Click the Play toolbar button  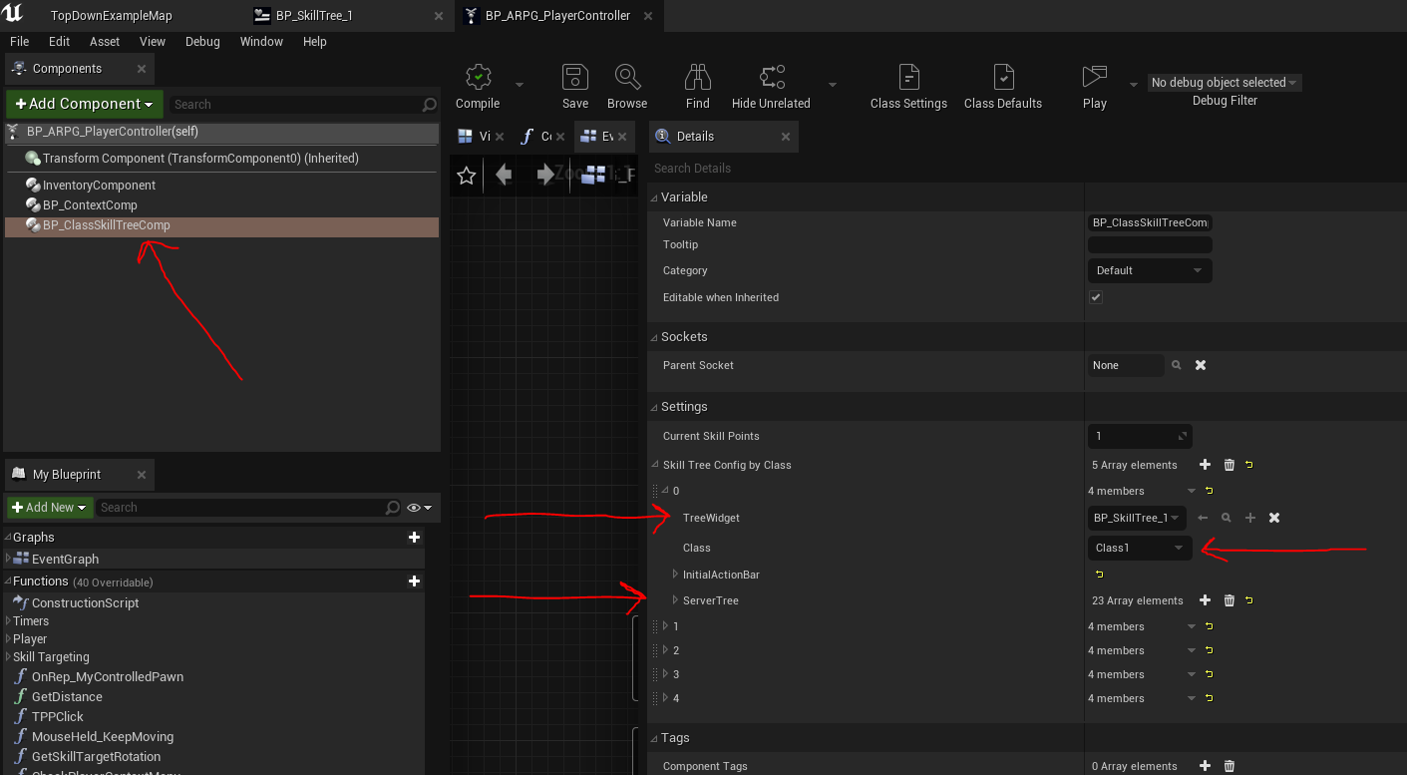tap(1095, 87)
